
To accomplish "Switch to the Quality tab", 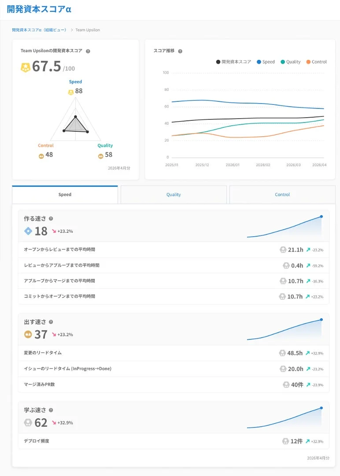I will click(174, 195).
